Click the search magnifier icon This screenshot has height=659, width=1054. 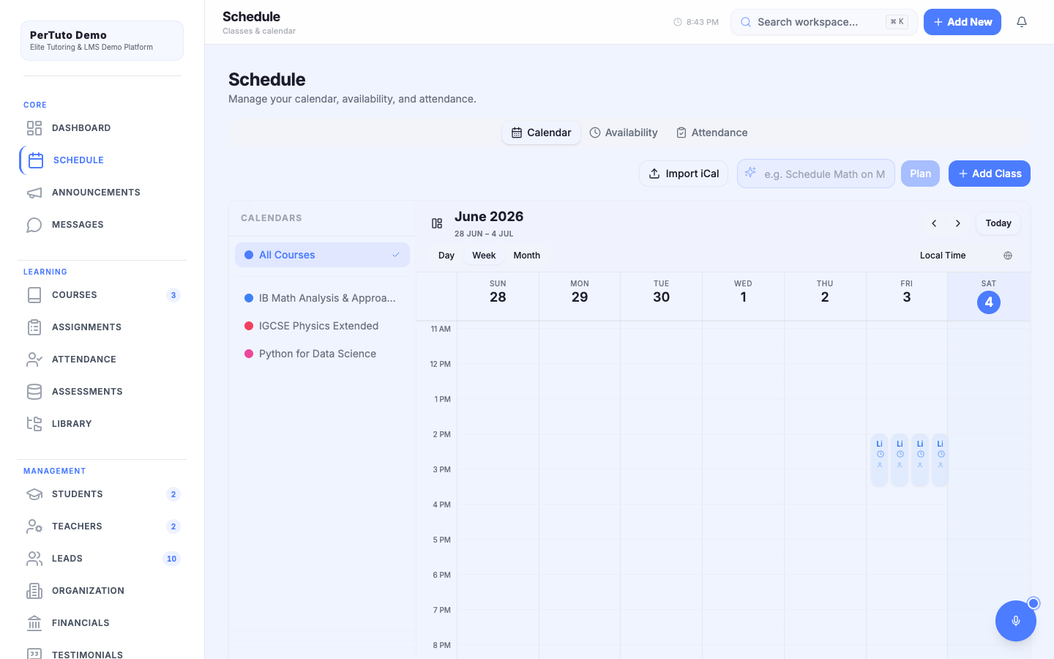tap(746, 22)
